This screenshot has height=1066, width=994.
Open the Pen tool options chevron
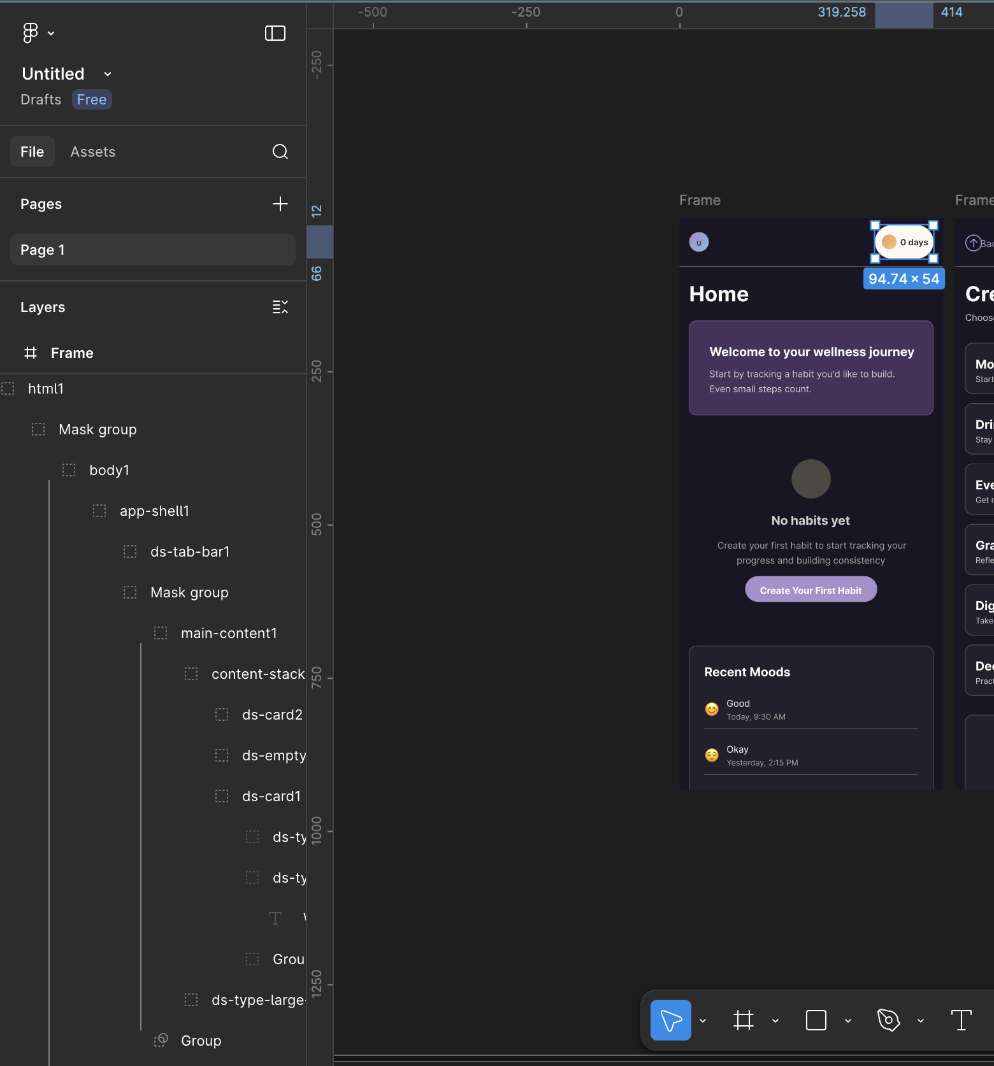click(921, 1021)
